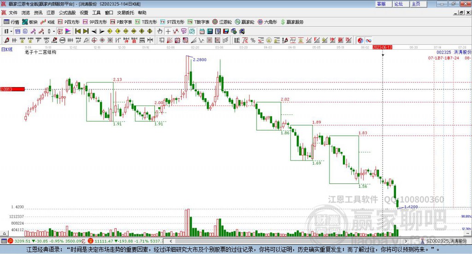Open the 江恩 menu

coord(51,12)
